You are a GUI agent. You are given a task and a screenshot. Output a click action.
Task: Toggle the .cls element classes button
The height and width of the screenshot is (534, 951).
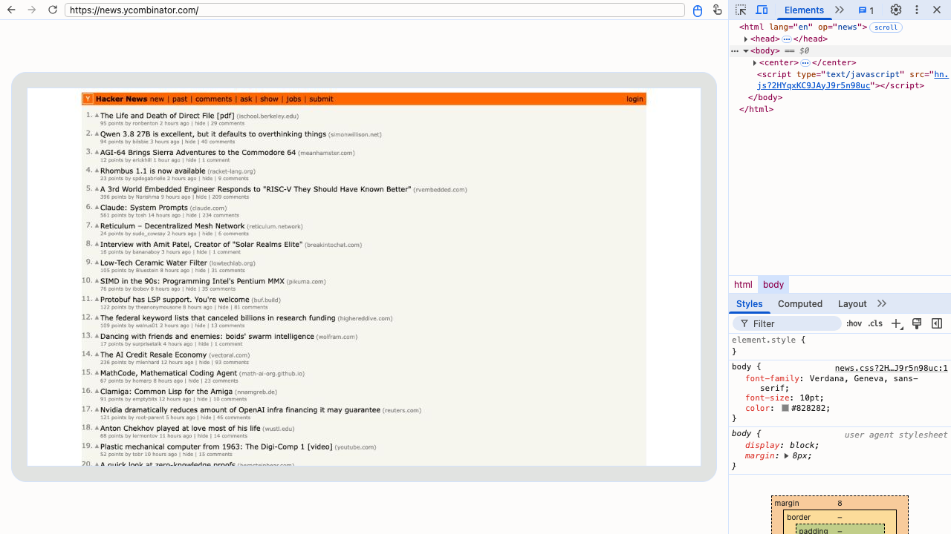click(x=876, y=324)
